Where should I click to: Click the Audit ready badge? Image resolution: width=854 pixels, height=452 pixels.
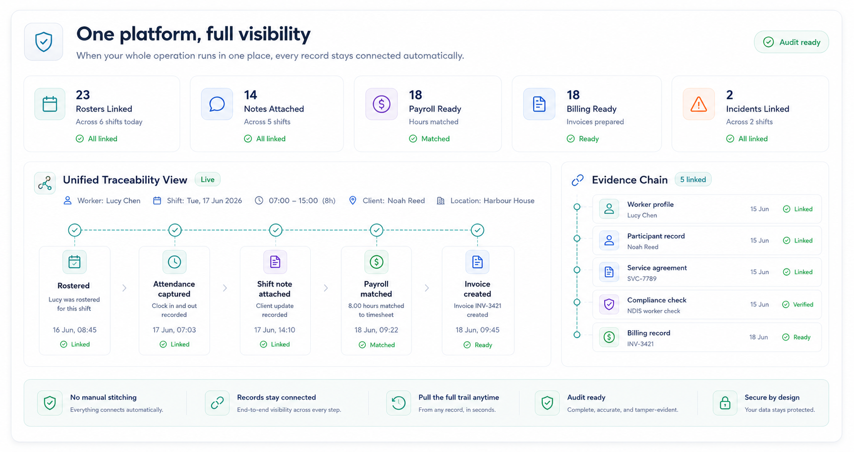click(792, 42)
